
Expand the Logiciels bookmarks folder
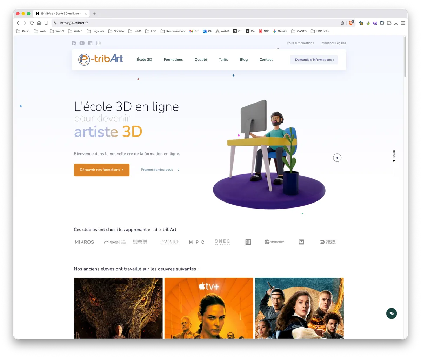click(x=95, y=31)
